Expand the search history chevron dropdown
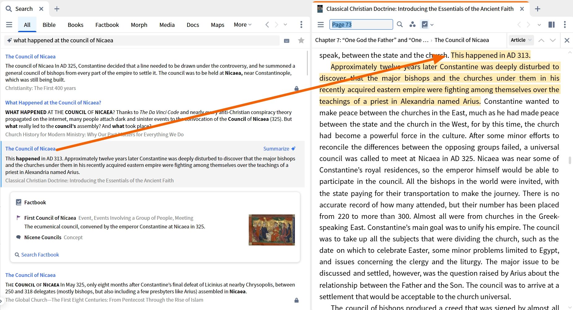This screenshot has height=310, width=573. (x=285, y=24)
